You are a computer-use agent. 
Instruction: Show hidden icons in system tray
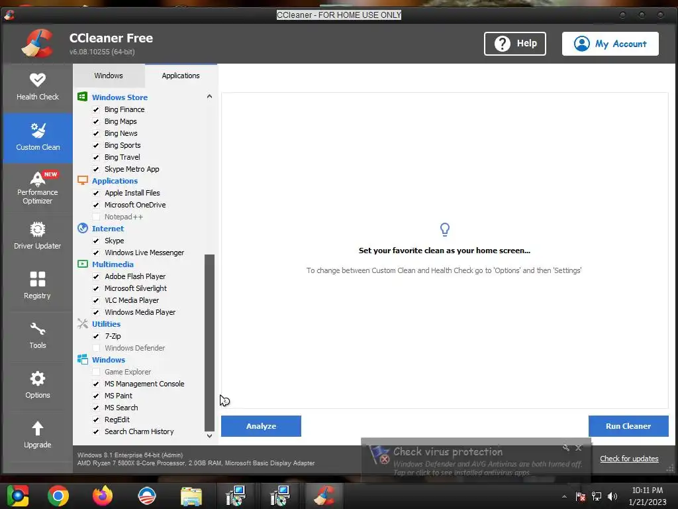click(564, 496)
